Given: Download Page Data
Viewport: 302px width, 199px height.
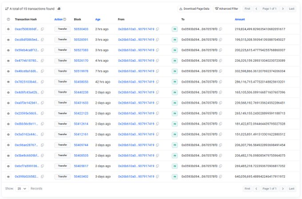Looking at the screenshot, I should pyautogui.click(x=194, y=9).
